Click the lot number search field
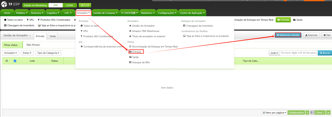 pos(299,53)
